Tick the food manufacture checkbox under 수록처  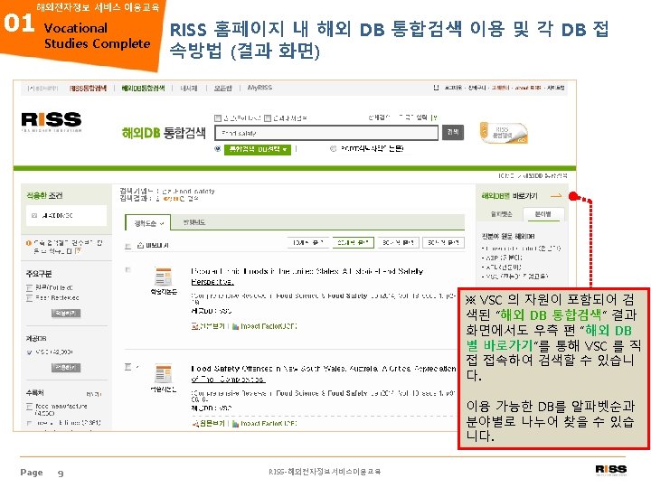tap(29, 407)
